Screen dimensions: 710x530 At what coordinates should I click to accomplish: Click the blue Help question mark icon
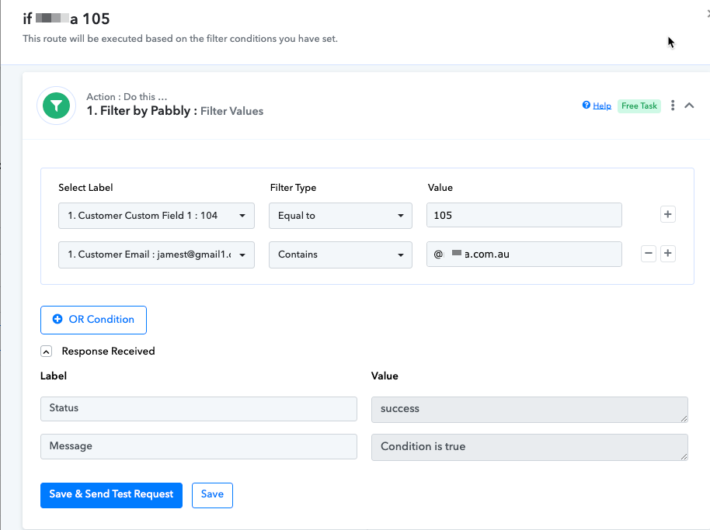click(586, 105)
